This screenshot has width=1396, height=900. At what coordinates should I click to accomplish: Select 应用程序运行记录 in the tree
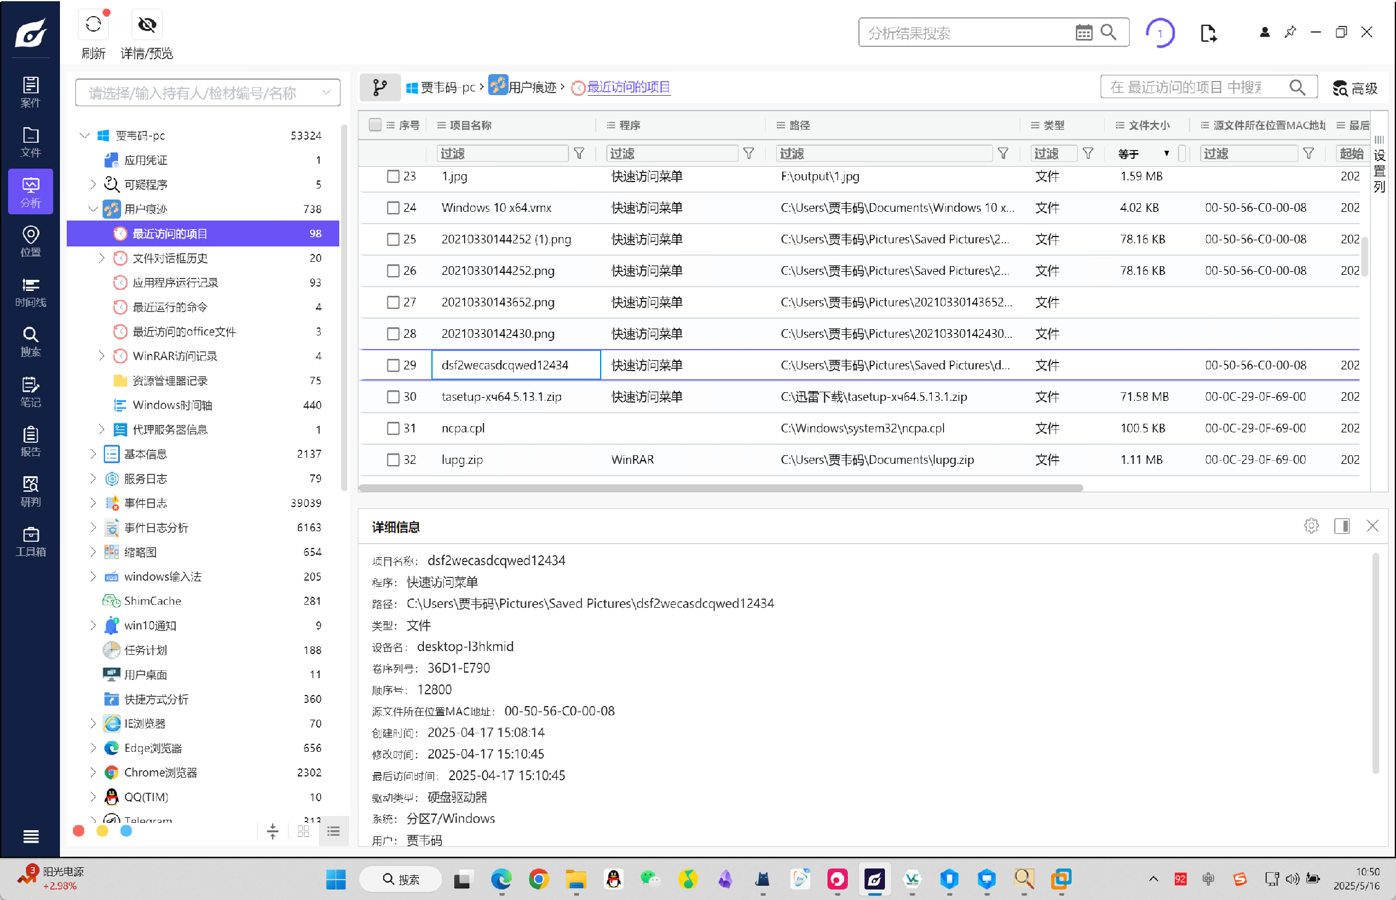[x=175, y=282]
